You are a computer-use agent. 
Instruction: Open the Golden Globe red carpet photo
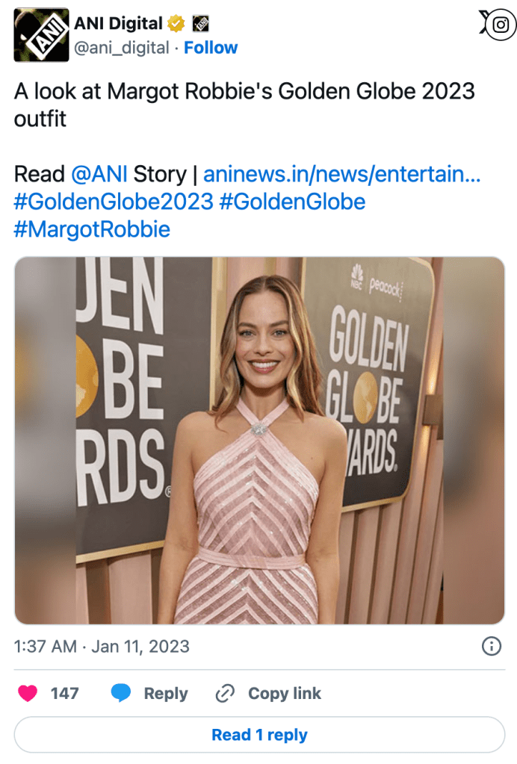[x=259, y=441]
